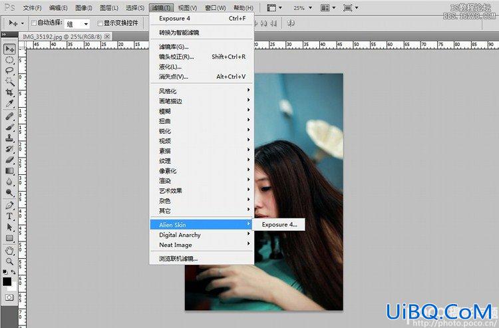Open the 艺术效果 filter submenu
This screenshot has width=499, height=328.
(x=202, y=190)
